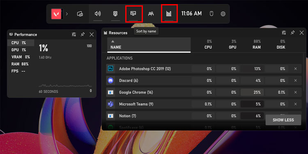Click the Performance widget title

[25, 34]
